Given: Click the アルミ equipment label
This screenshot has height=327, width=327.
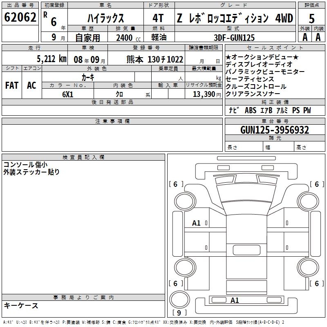Looking at the screenshot, I should 282,110.
